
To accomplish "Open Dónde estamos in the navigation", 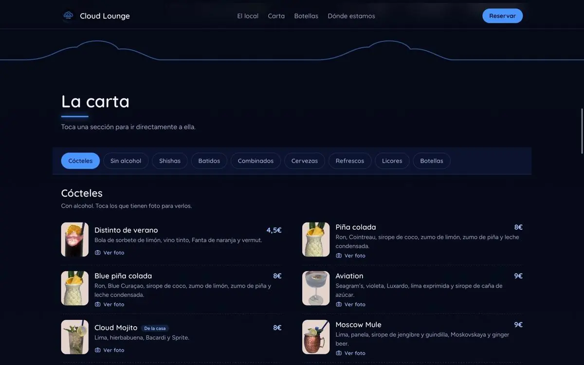I will click(351, 16).
